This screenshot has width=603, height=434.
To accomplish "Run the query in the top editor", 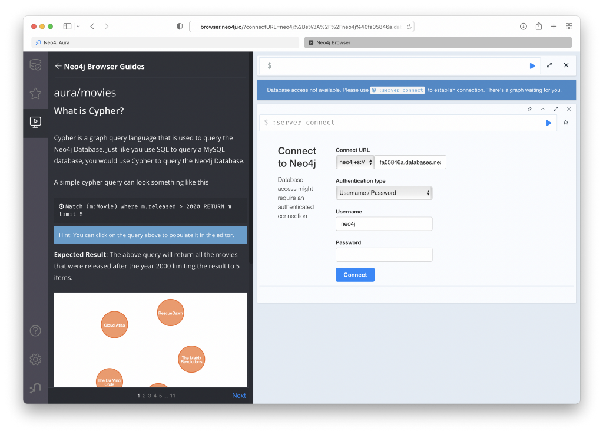I will (532, 66).
